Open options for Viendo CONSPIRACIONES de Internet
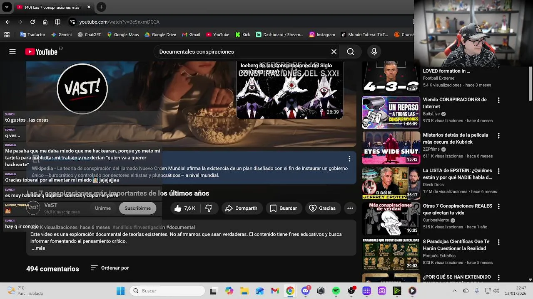 tap(498, 100)
